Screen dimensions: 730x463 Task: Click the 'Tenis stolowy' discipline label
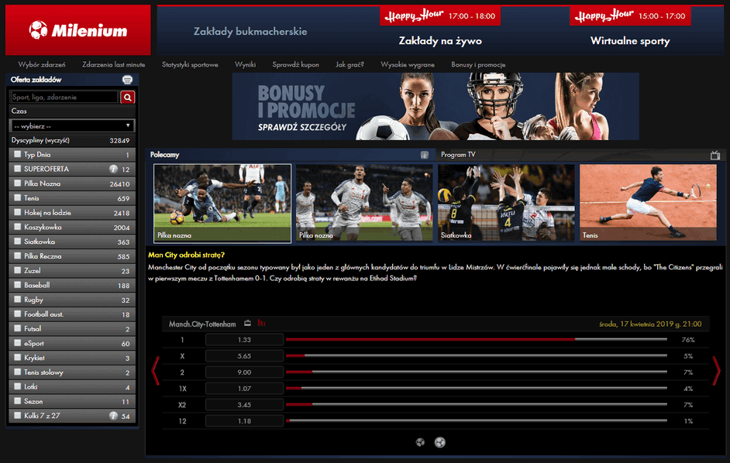click(43, 372)
